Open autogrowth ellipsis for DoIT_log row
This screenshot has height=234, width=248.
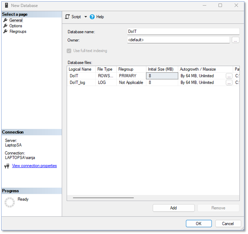point(229,83)
